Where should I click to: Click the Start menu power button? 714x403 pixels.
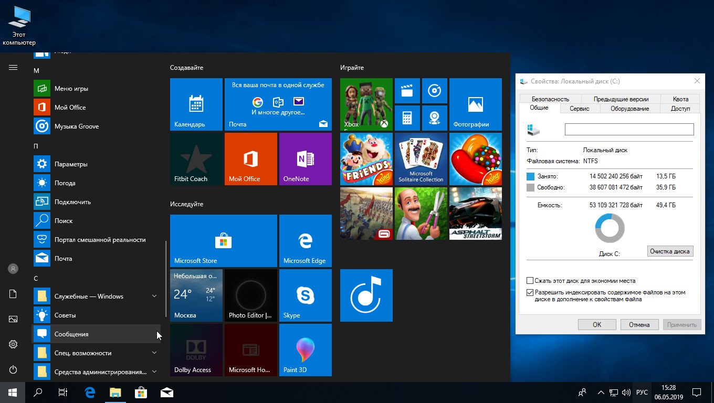coord(13,369)
